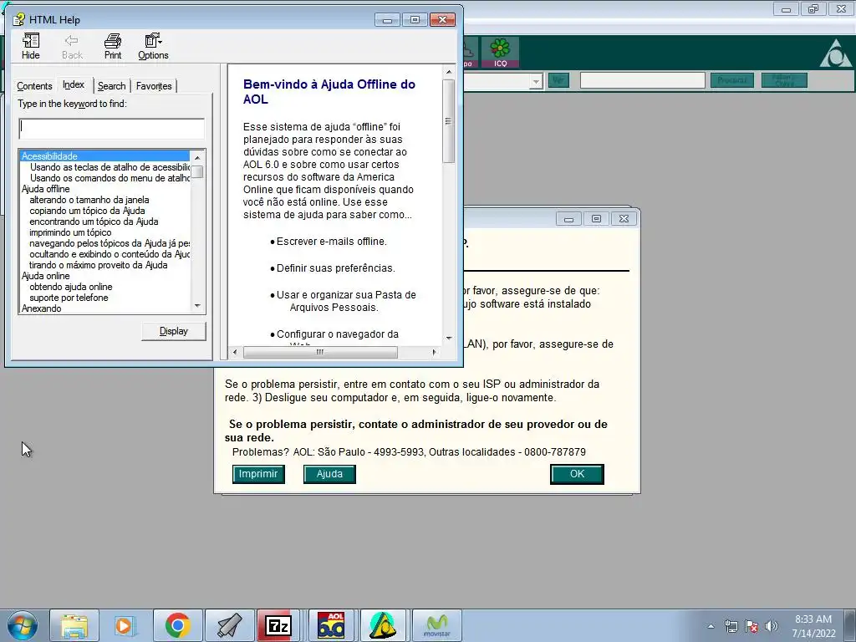Click the ICQ icon in AOL toolbar
The image size is (856, 642).
click(x=500, y=53)
